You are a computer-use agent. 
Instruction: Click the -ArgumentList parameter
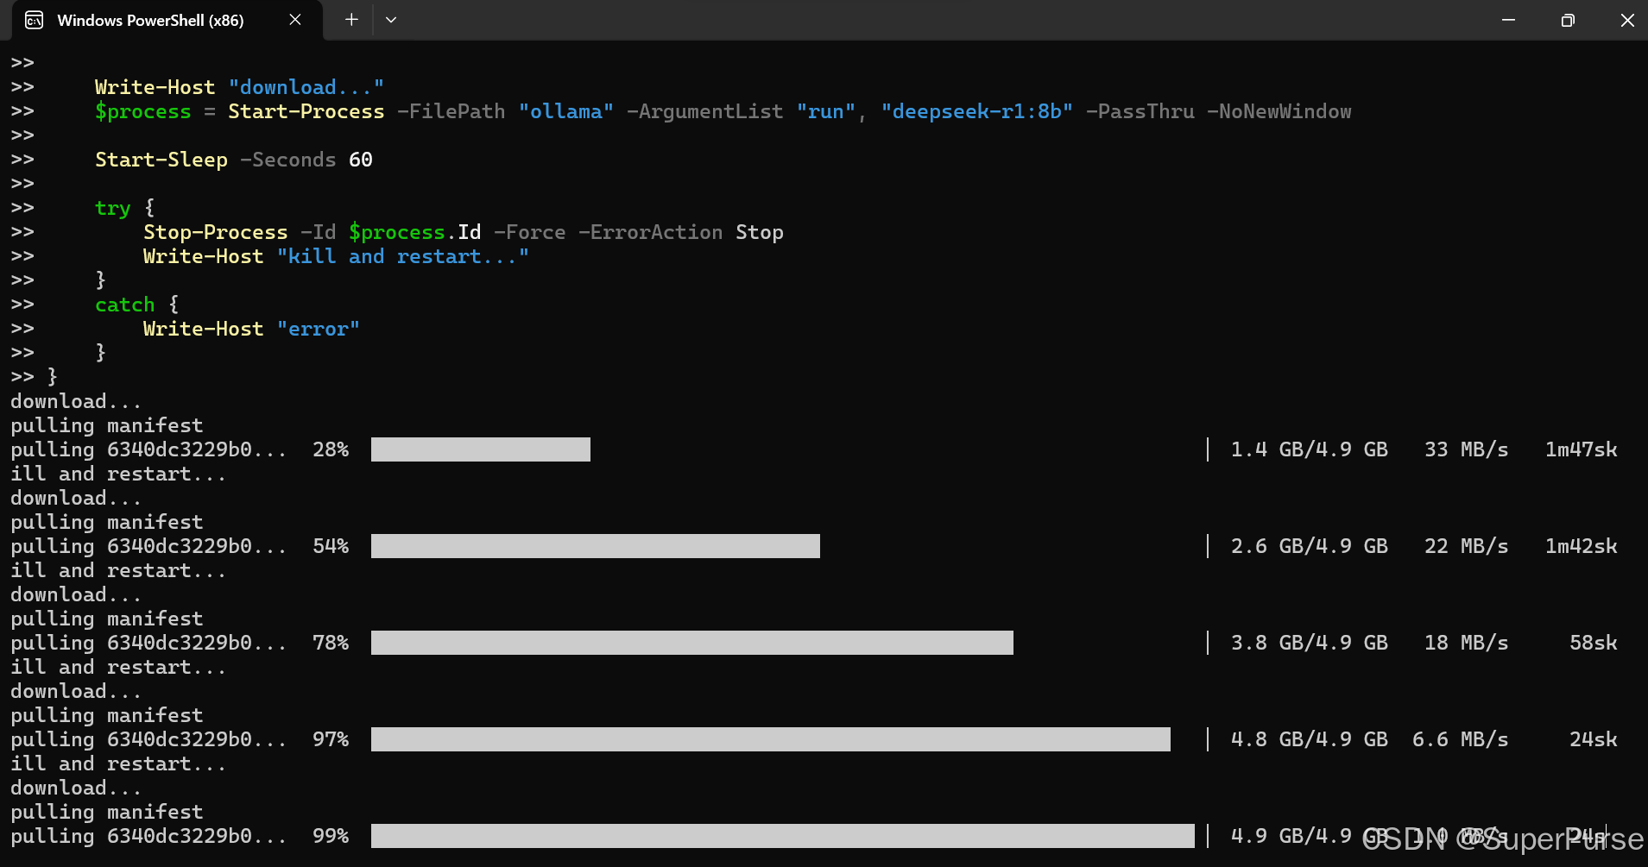[705, 111]
